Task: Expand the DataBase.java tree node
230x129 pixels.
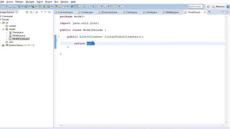Action: pos(6,36)
